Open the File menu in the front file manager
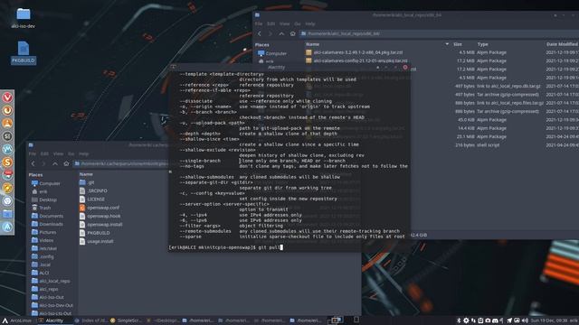Screen dimensions: 579x325 (33, 153)
